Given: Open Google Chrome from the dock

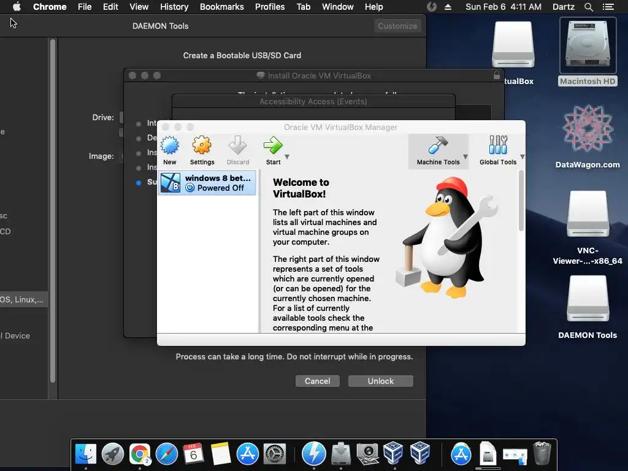Looking at the screenshot, I should (x=139, y=454).
